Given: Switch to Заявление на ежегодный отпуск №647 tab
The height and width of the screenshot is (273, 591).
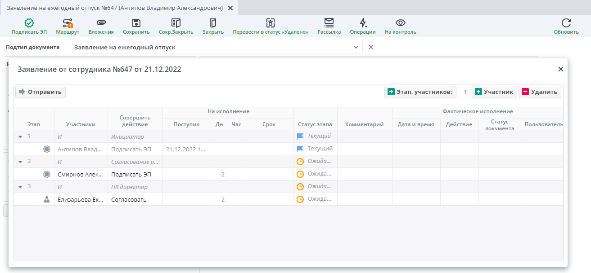Looking at the screenshot, I should [115, 8].
